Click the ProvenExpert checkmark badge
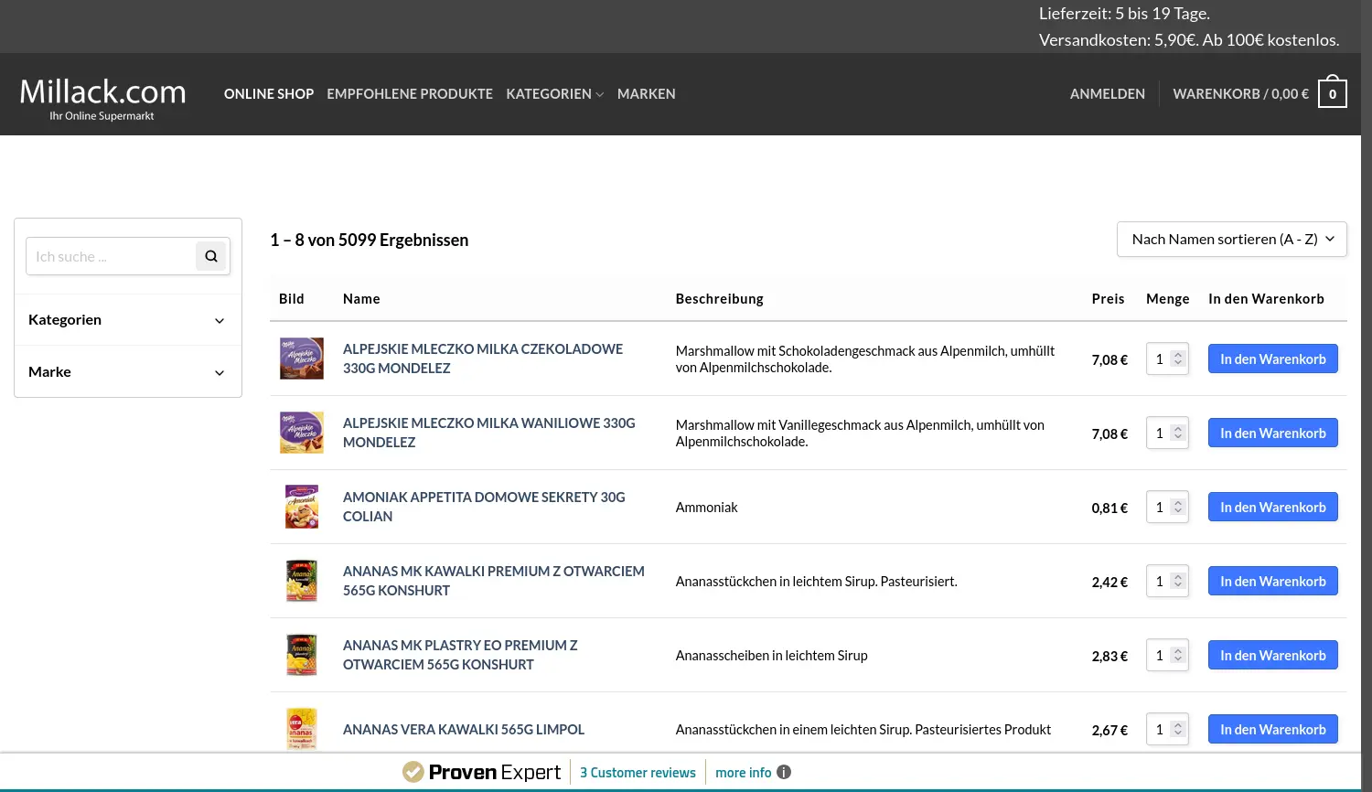The height and width of the screenshot is (792, 1372). (413, 771)
